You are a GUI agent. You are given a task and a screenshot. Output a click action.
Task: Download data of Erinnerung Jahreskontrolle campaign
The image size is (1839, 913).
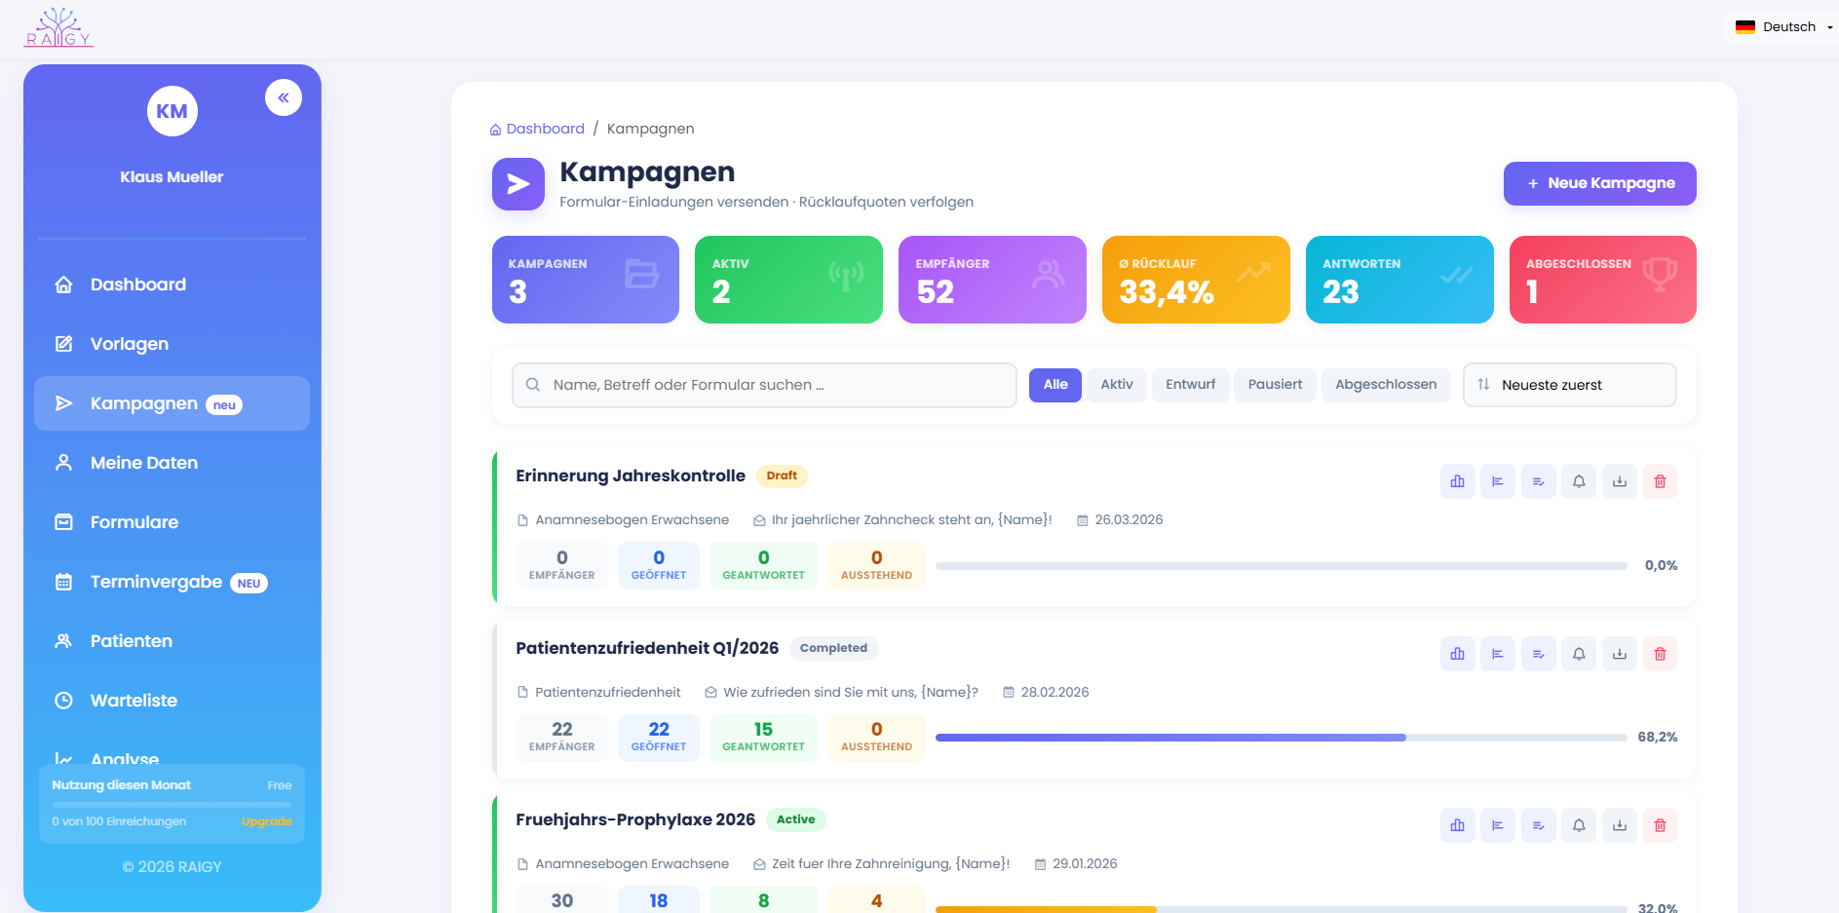click(x=1620, y=480)
